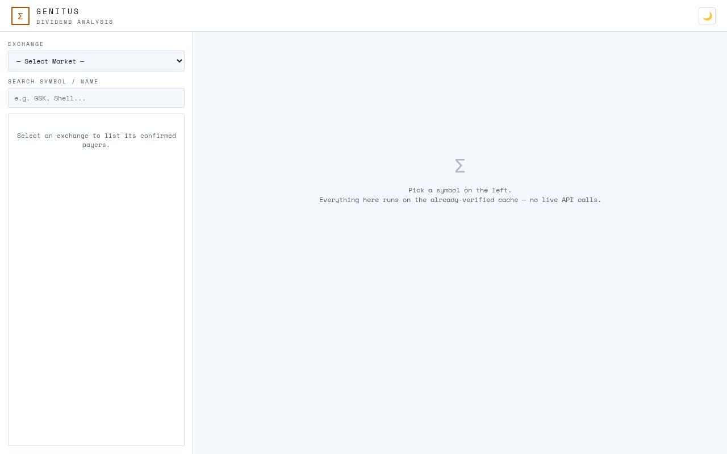727x454 pixels.
Task: Click the Dividend Analysis subtitle
Action: [x=75, y=22]
